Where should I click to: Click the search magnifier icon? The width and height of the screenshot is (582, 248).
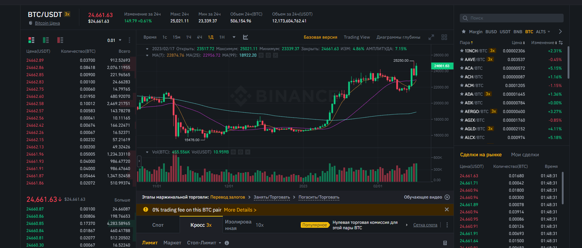click(465, 18)
